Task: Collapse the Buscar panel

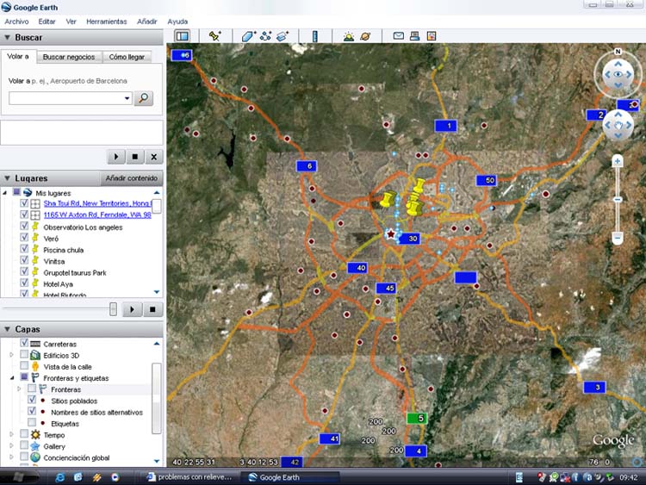Action: pos(7,38)
